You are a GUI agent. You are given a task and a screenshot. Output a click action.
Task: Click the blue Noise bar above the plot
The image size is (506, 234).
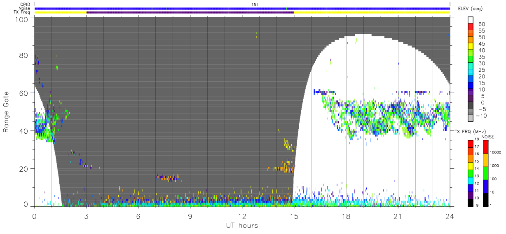pyautogui.click(x=242, y=8)
